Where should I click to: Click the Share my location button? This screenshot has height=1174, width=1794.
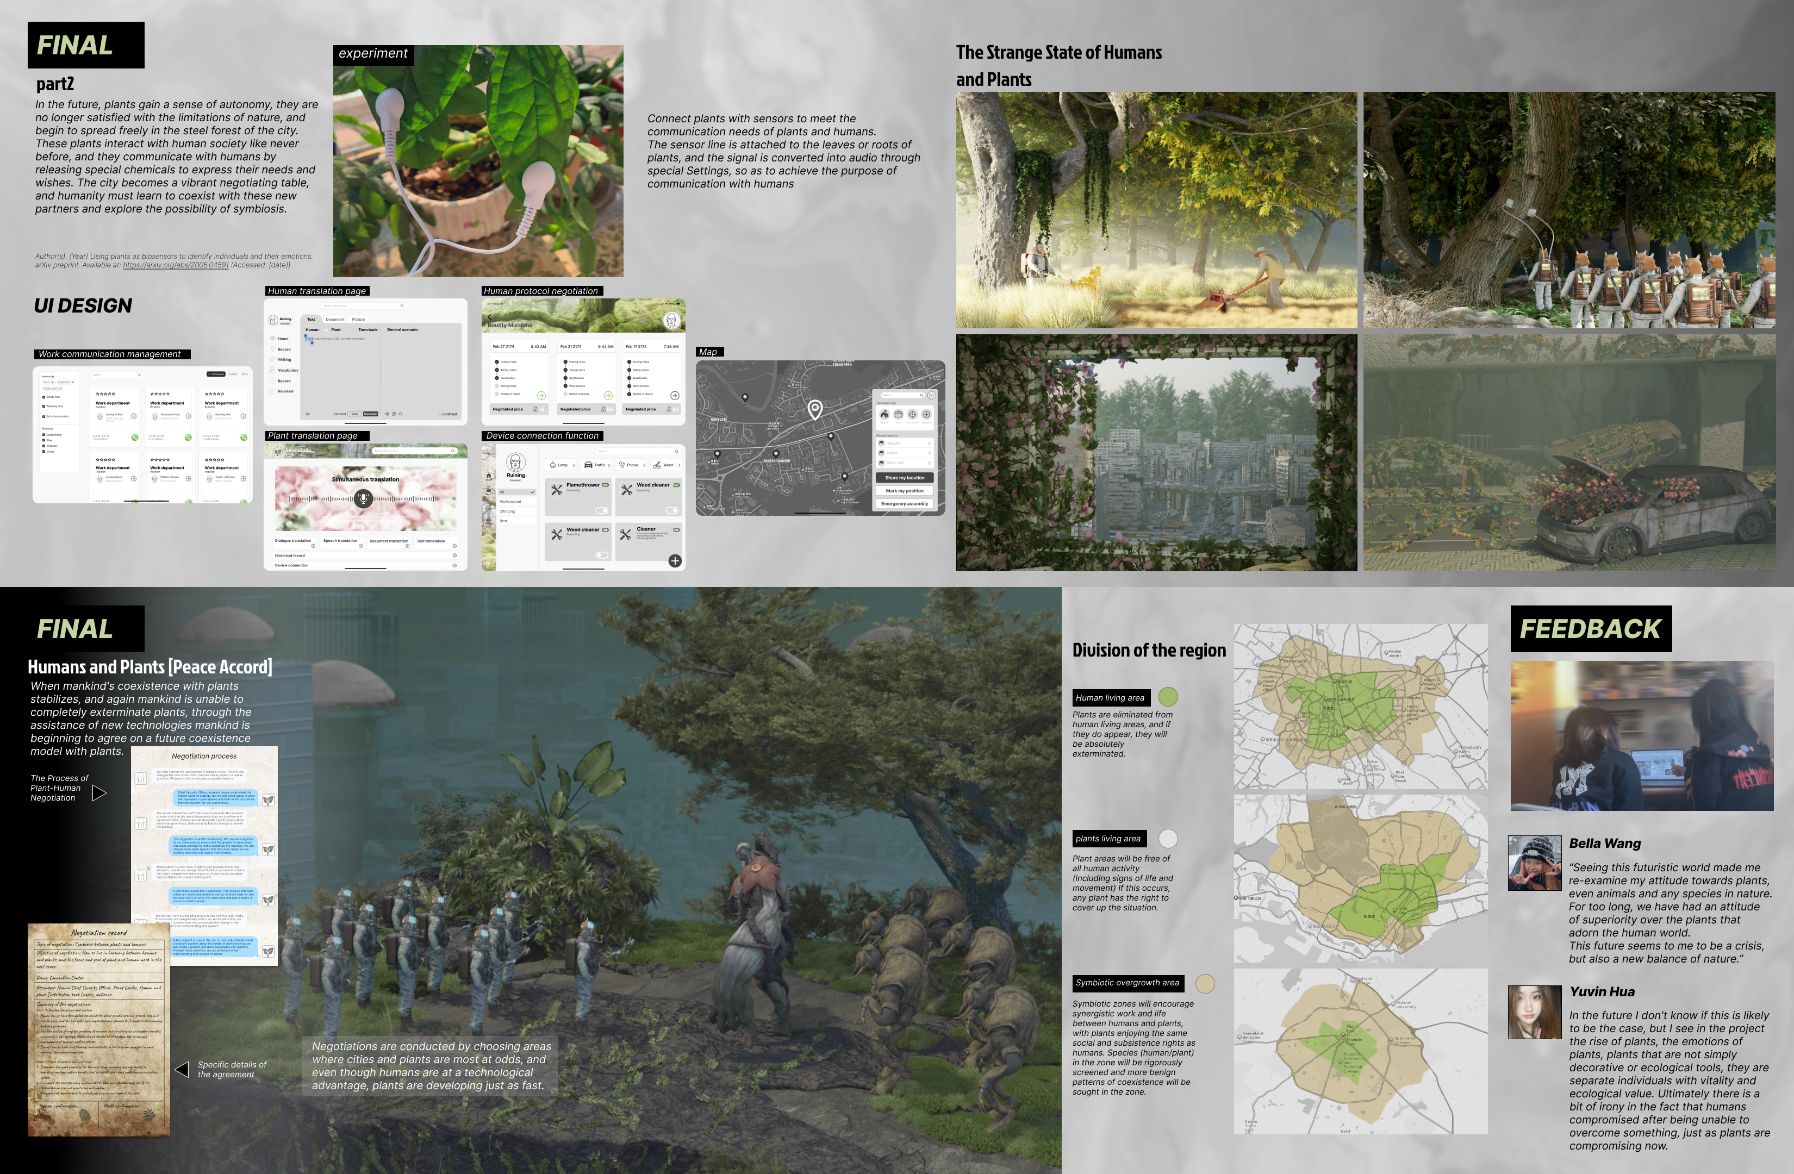[905, 478]
